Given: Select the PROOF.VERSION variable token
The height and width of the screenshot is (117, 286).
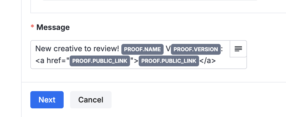Looking at the screenshot, I should 196,49.
